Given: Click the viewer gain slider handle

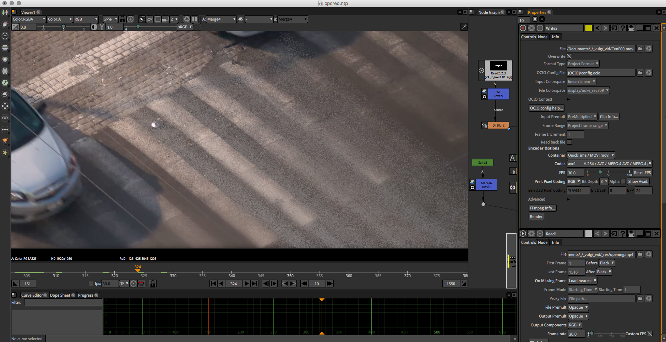Looking at the screenshot, I should [x=64, y=27].
